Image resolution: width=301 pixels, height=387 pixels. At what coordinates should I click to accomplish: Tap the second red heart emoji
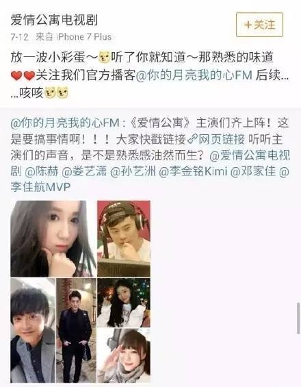click(29, 75)
